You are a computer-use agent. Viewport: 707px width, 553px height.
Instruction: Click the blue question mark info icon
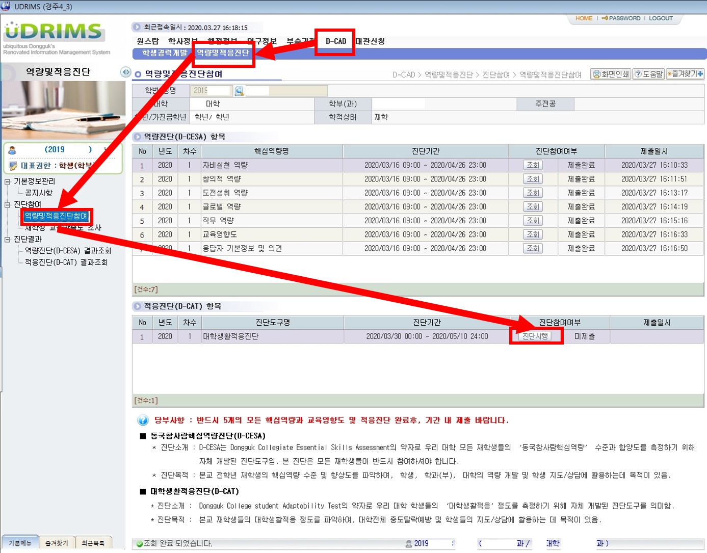click(143, 420)
